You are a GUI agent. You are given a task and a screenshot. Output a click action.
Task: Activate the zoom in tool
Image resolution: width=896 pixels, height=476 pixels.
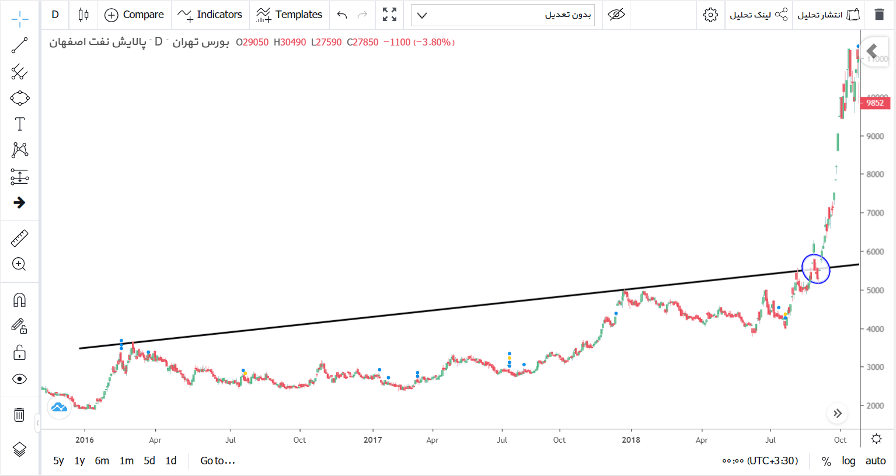pos(19,264)
